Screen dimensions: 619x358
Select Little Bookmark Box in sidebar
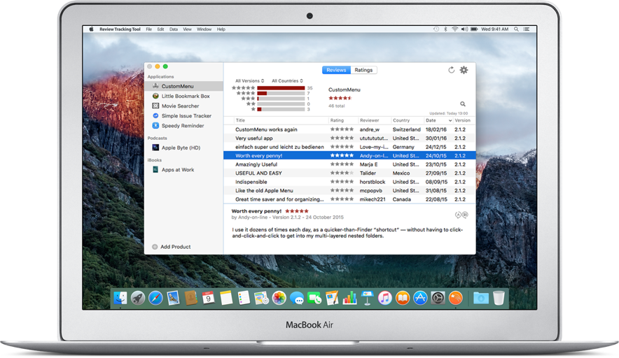pos(184,96)
